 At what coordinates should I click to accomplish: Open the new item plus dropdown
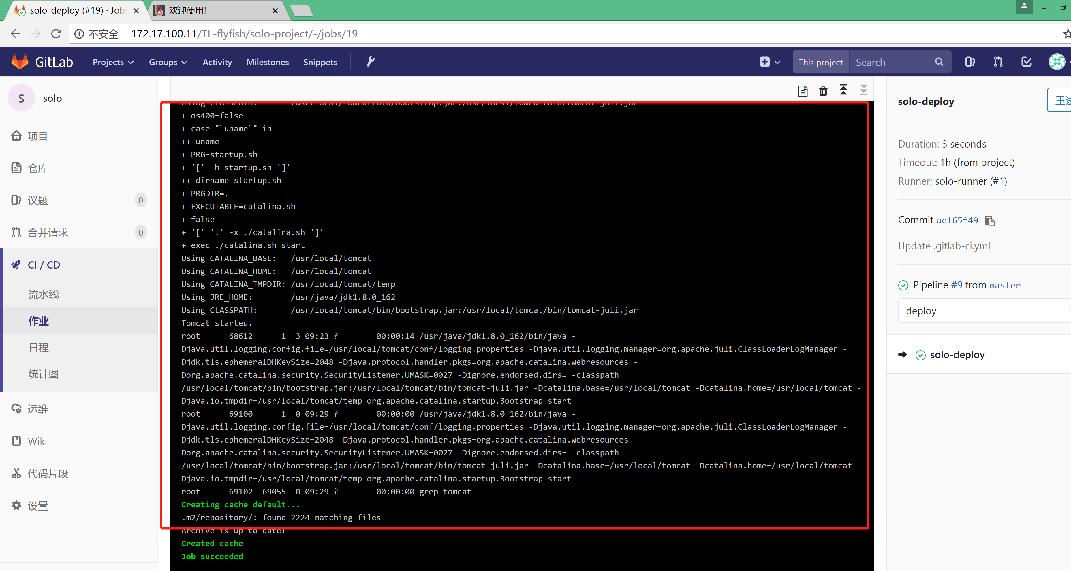tap(770, 62)
